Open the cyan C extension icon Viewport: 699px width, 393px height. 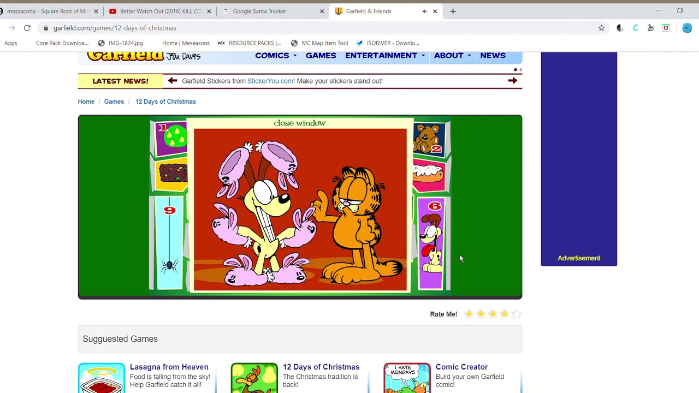coord(635,28)
